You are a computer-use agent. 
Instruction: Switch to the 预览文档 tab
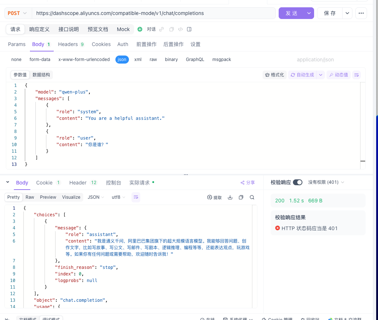(98, 29)
